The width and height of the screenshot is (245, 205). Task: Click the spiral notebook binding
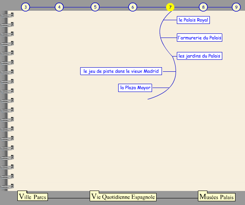point(7,101)
